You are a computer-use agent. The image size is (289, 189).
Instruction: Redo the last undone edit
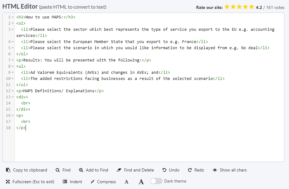190,170
